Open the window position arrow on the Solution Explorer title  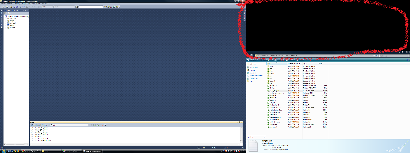(24, 10)
